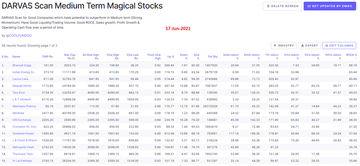
Task: Open Thyrocare Tech. stock page
Action: pos(23,154)
